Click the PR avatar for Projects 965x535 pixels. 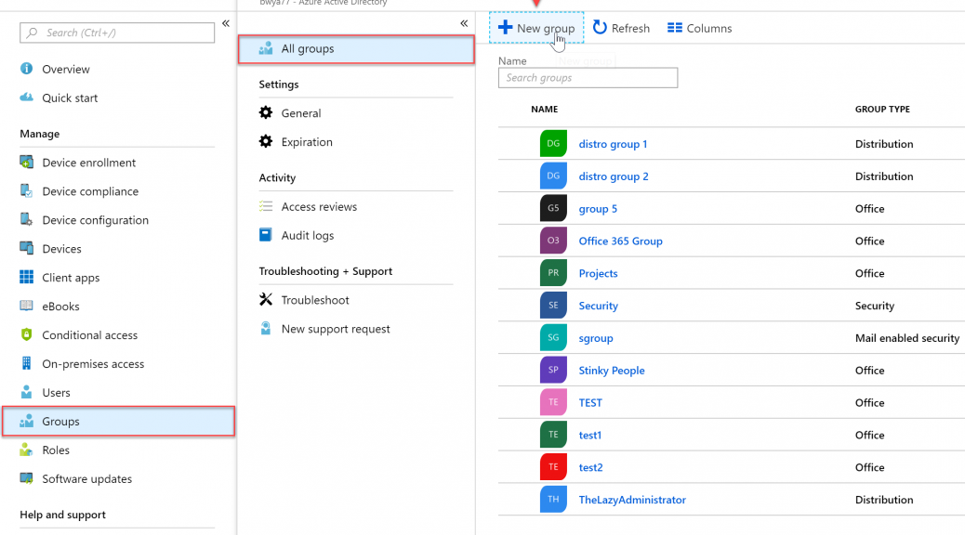pyautogui.click(x=553, y=273)
